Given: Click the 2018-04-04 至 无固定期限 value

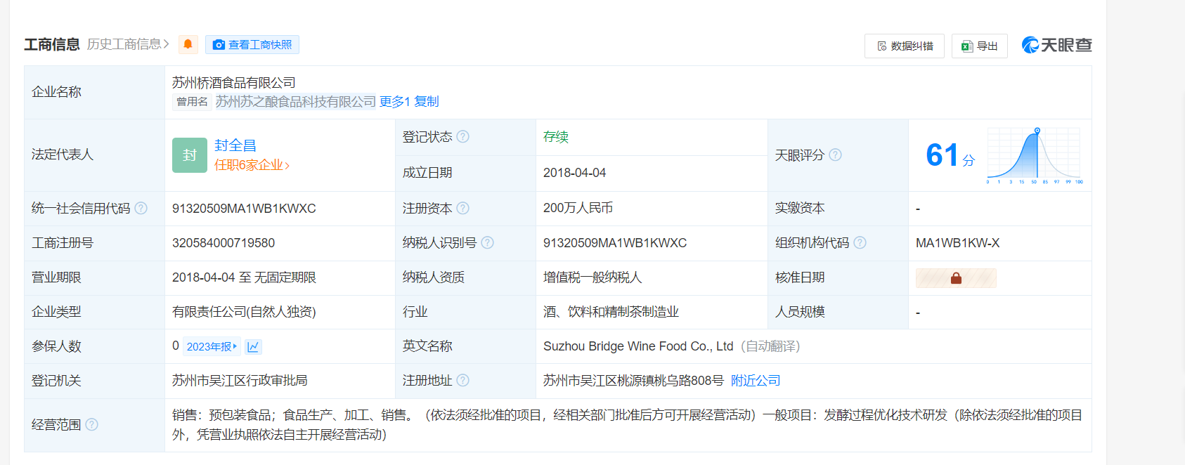Looking at the screenshot, I should [244, 277].
